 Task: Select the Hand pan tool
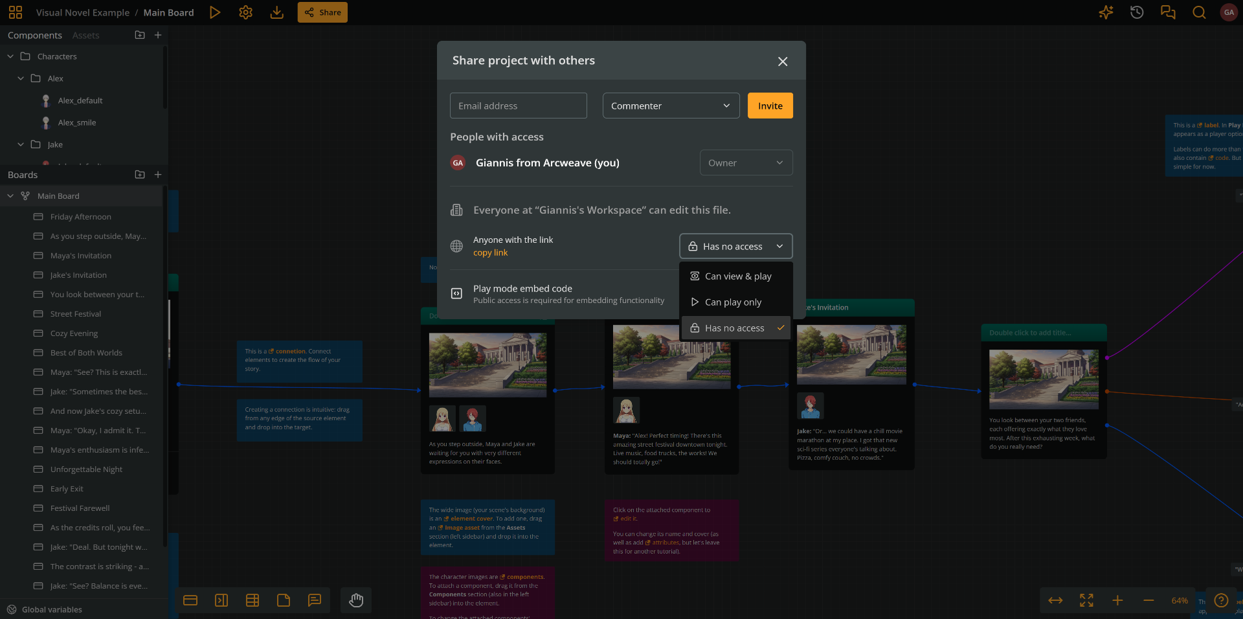point(355,600)
